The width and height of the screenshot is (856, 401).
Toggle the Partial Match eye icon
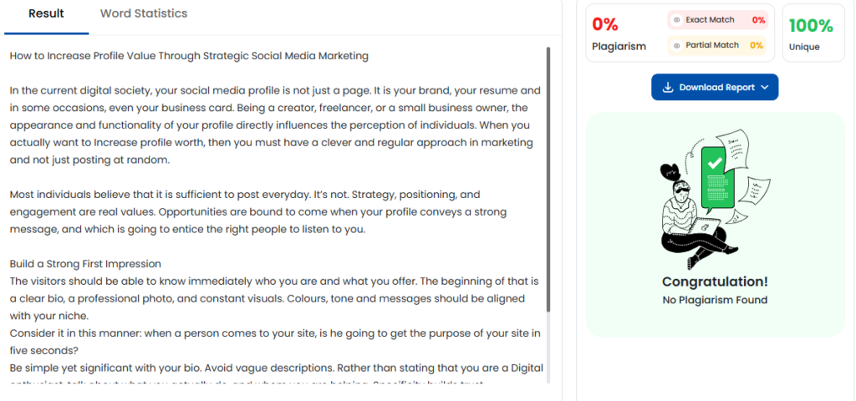point(676,45)
